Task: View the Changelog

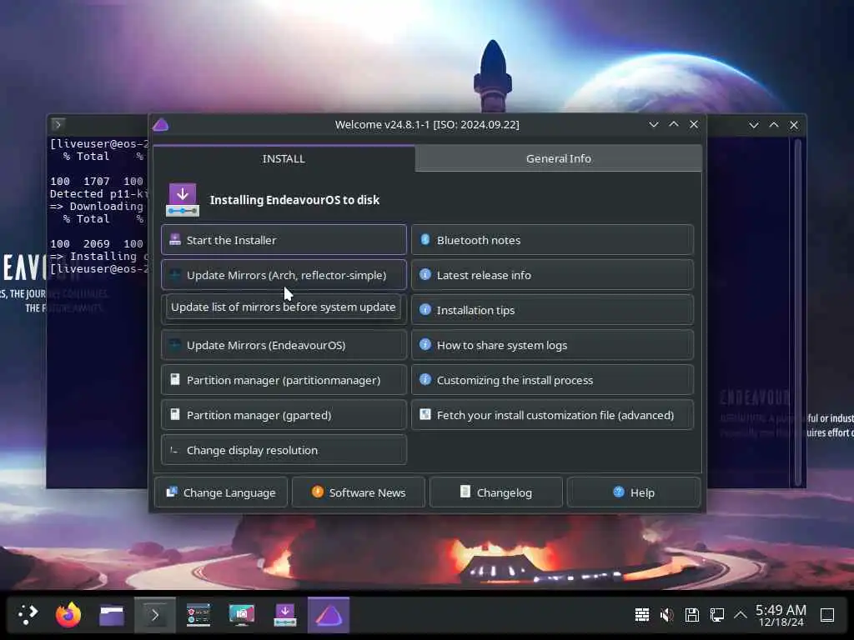Action: [496, 492]
